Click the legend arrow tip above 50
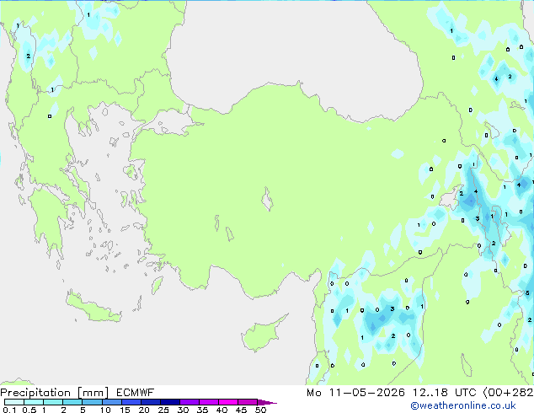The image size is (534, 413). tap(267, 402)
